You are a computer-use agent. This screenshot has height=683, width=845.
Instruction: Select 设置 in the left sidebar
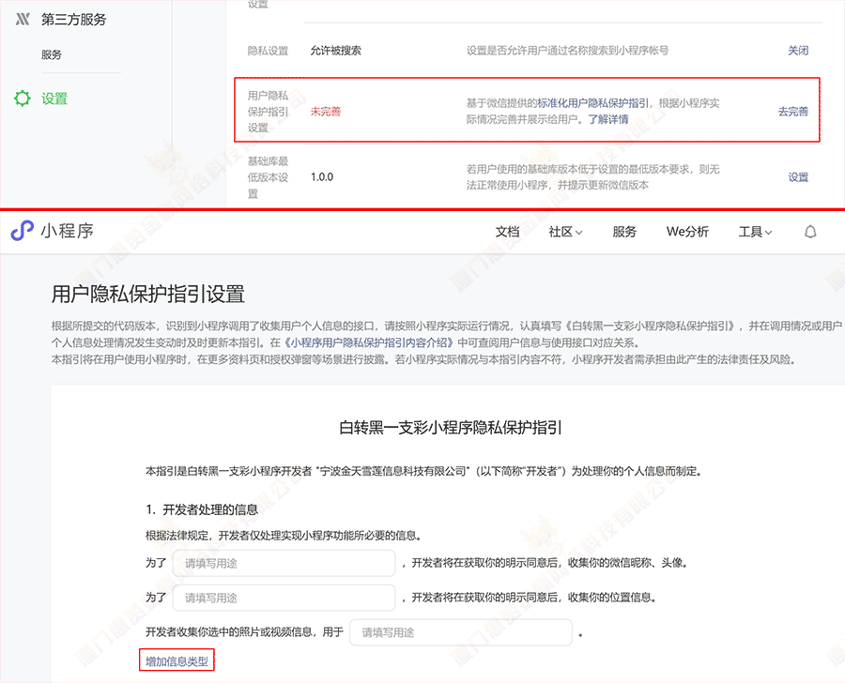pos(54,99)
